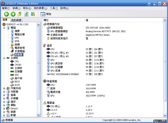Select DMI in the tree
This screenshot has height=123, width=168.
[x=17, y=38]
